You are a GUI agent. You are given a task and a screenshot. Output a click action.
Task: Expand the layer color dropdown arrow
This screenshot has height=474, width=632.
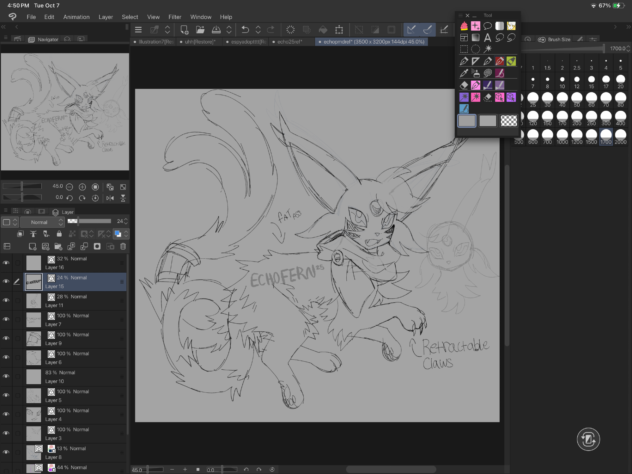point(126,234)
